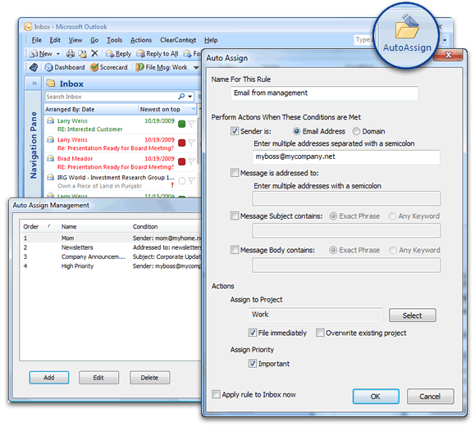Viewport: 475px width, 431px height.
Task: Click the Select project button
Action: [x=413, y=315]
